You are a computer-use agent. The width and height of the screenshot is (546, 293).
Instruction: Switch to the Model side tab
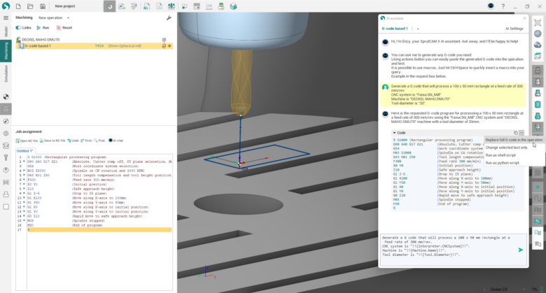point(6,31)
